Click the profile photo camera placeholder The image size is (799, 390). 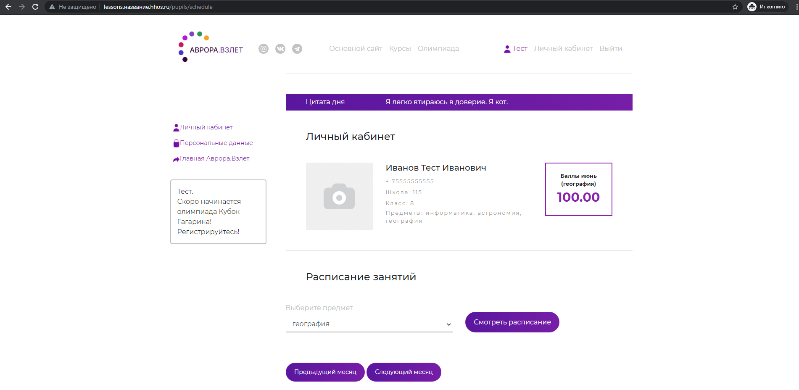coord(339,196)
